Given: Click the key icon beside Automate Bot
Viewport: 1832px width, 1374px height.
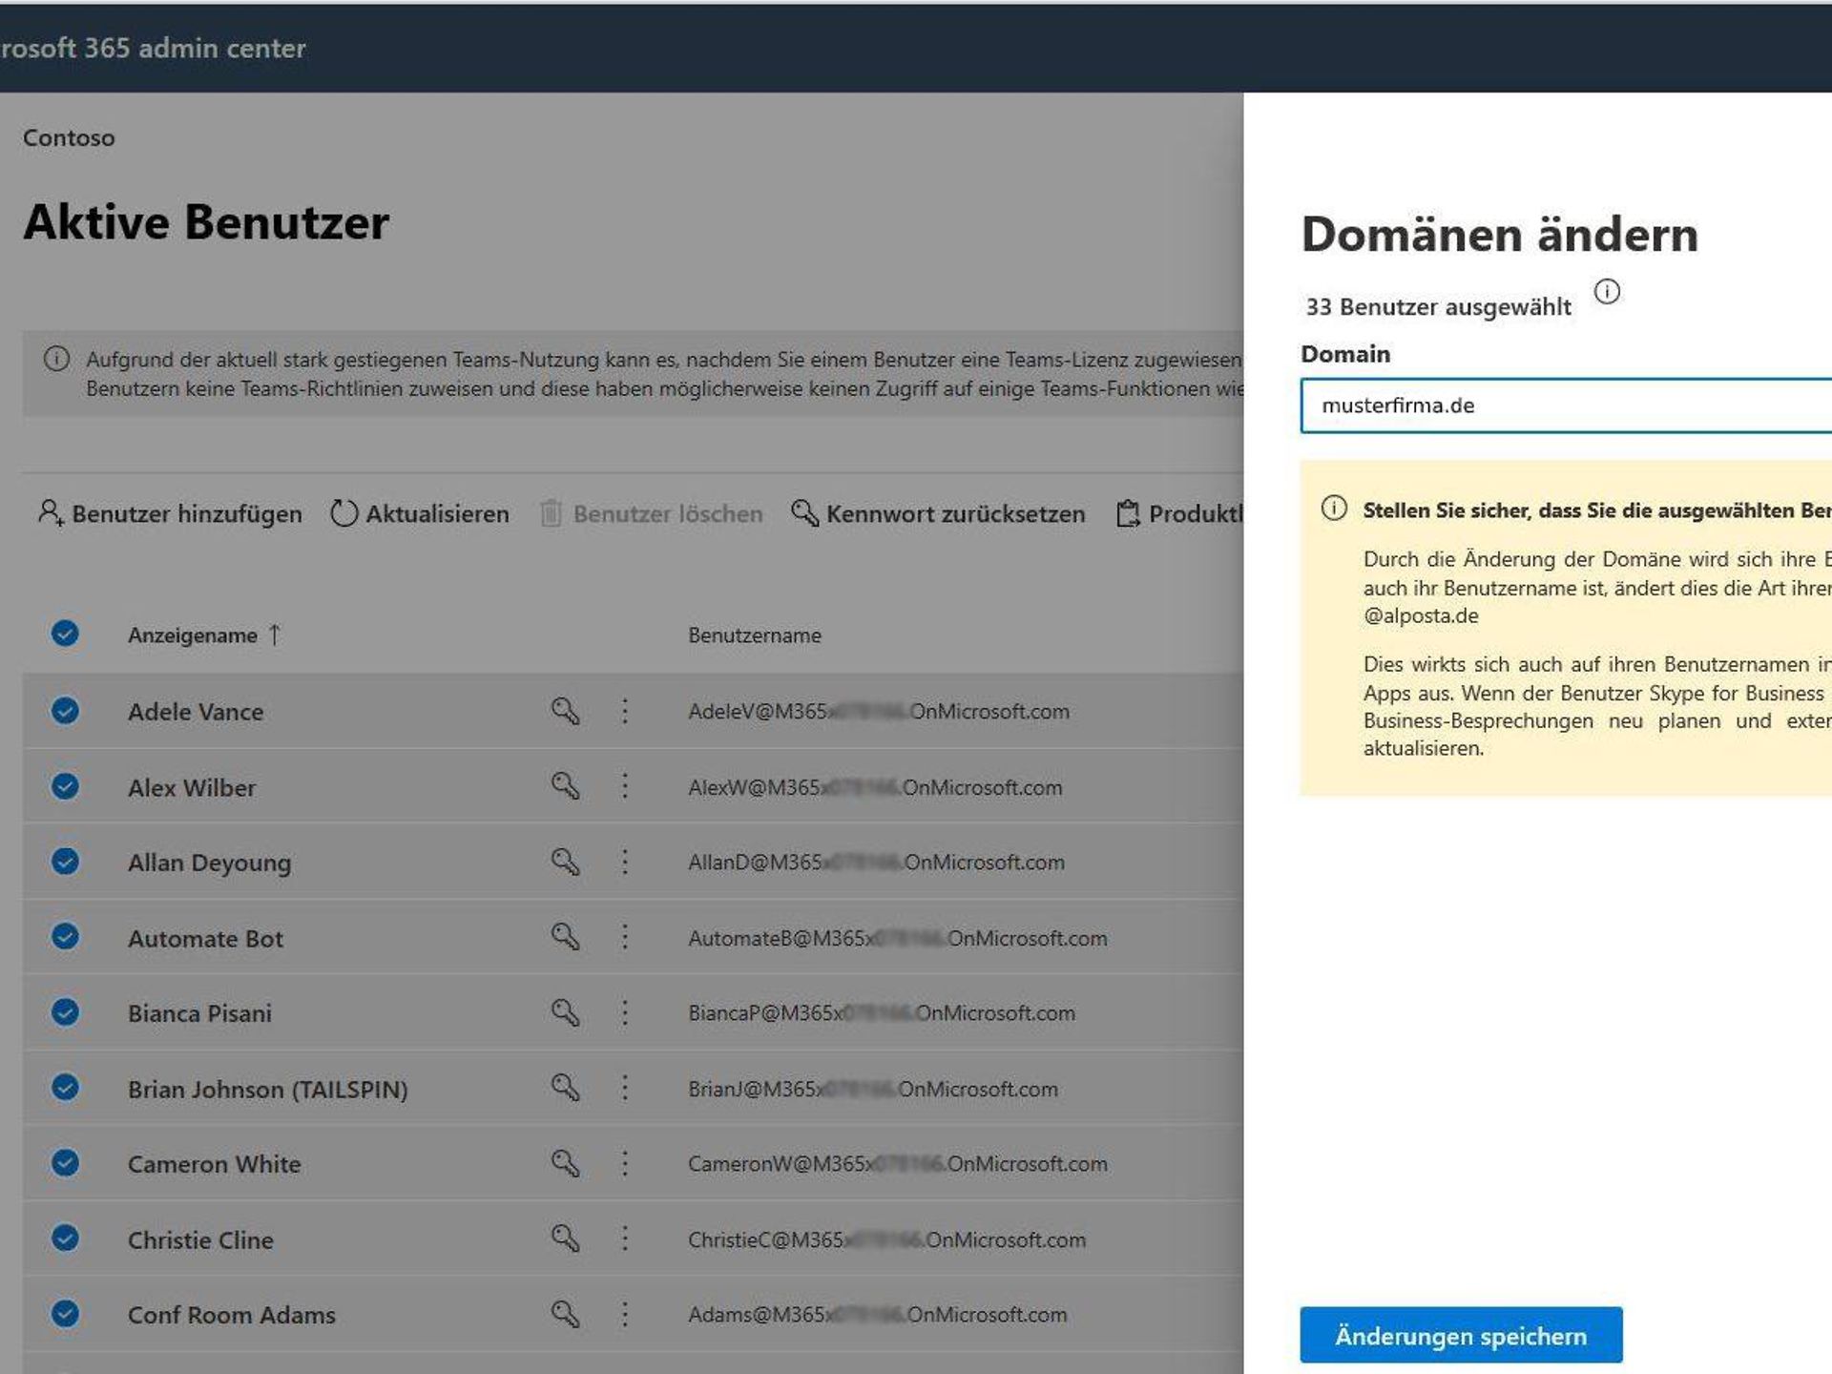Looking at the screenshot, I should tap(564, 938).
